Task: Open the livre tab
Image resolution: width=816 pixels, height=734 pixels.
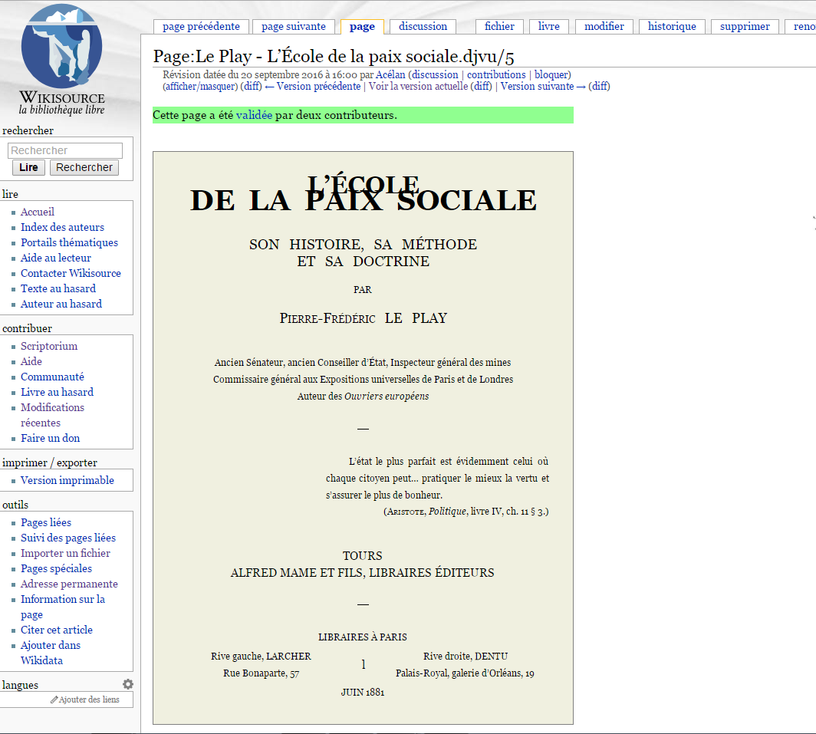Action: pos(548,27)
